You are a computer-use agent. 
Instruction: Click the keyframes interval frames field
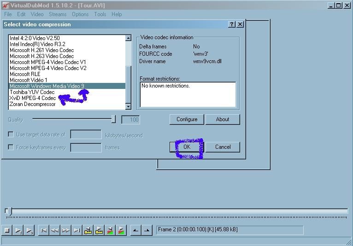pyautogui.click(x=86, y=147)
